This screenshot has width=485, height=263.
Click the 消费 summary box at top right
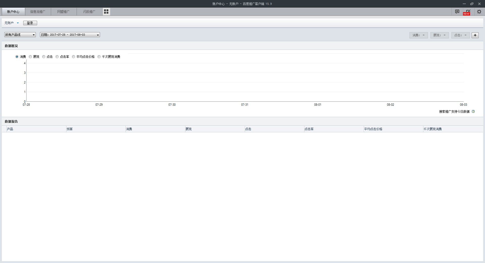[x=418, y=35]
